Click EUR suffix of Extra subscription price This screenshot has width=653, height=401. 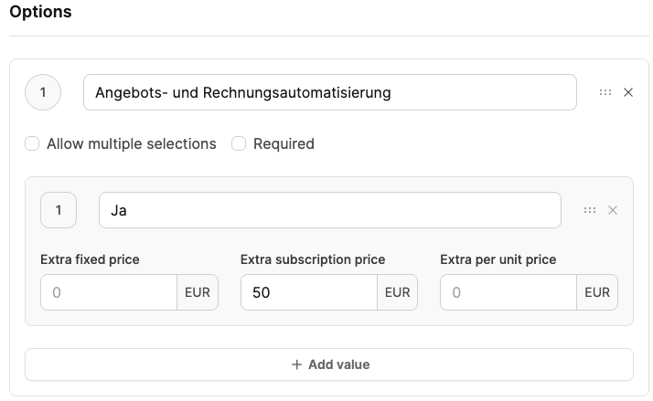click(x=397, y=293)
